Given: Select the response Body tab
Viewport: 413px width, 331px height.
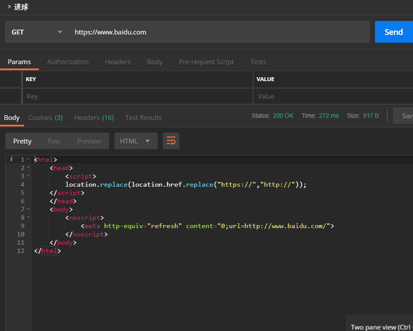Looking at the screenshot, I should [12, 118].
